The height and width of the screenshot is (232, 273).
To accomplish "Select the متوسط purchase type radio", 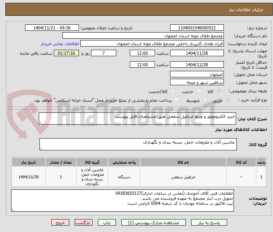I will point(205,100).
